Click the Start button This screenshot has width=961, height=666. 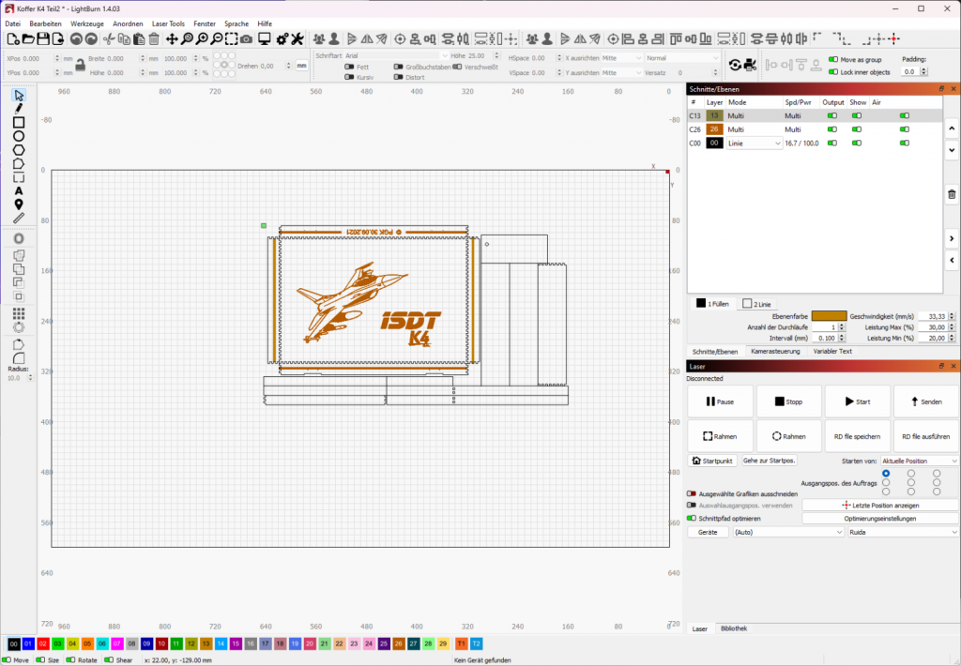tap(858, 401)
